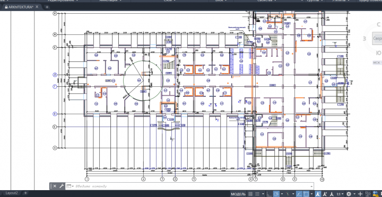Screen dimensions: 382x197
Task: Select axis bubble Б on left
Action: pyautogui.click(x=55, y=127)
